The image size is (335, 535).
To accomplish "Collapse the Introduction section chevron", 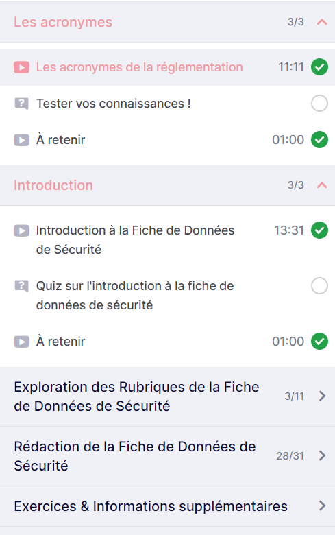I will click(322, 185).
